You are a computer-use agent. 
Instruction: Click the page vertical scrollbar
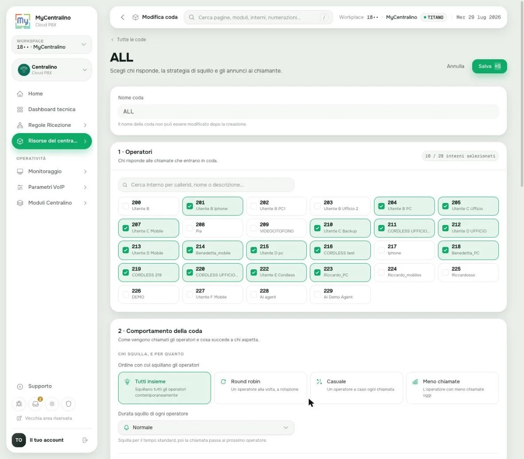[522, 93]
